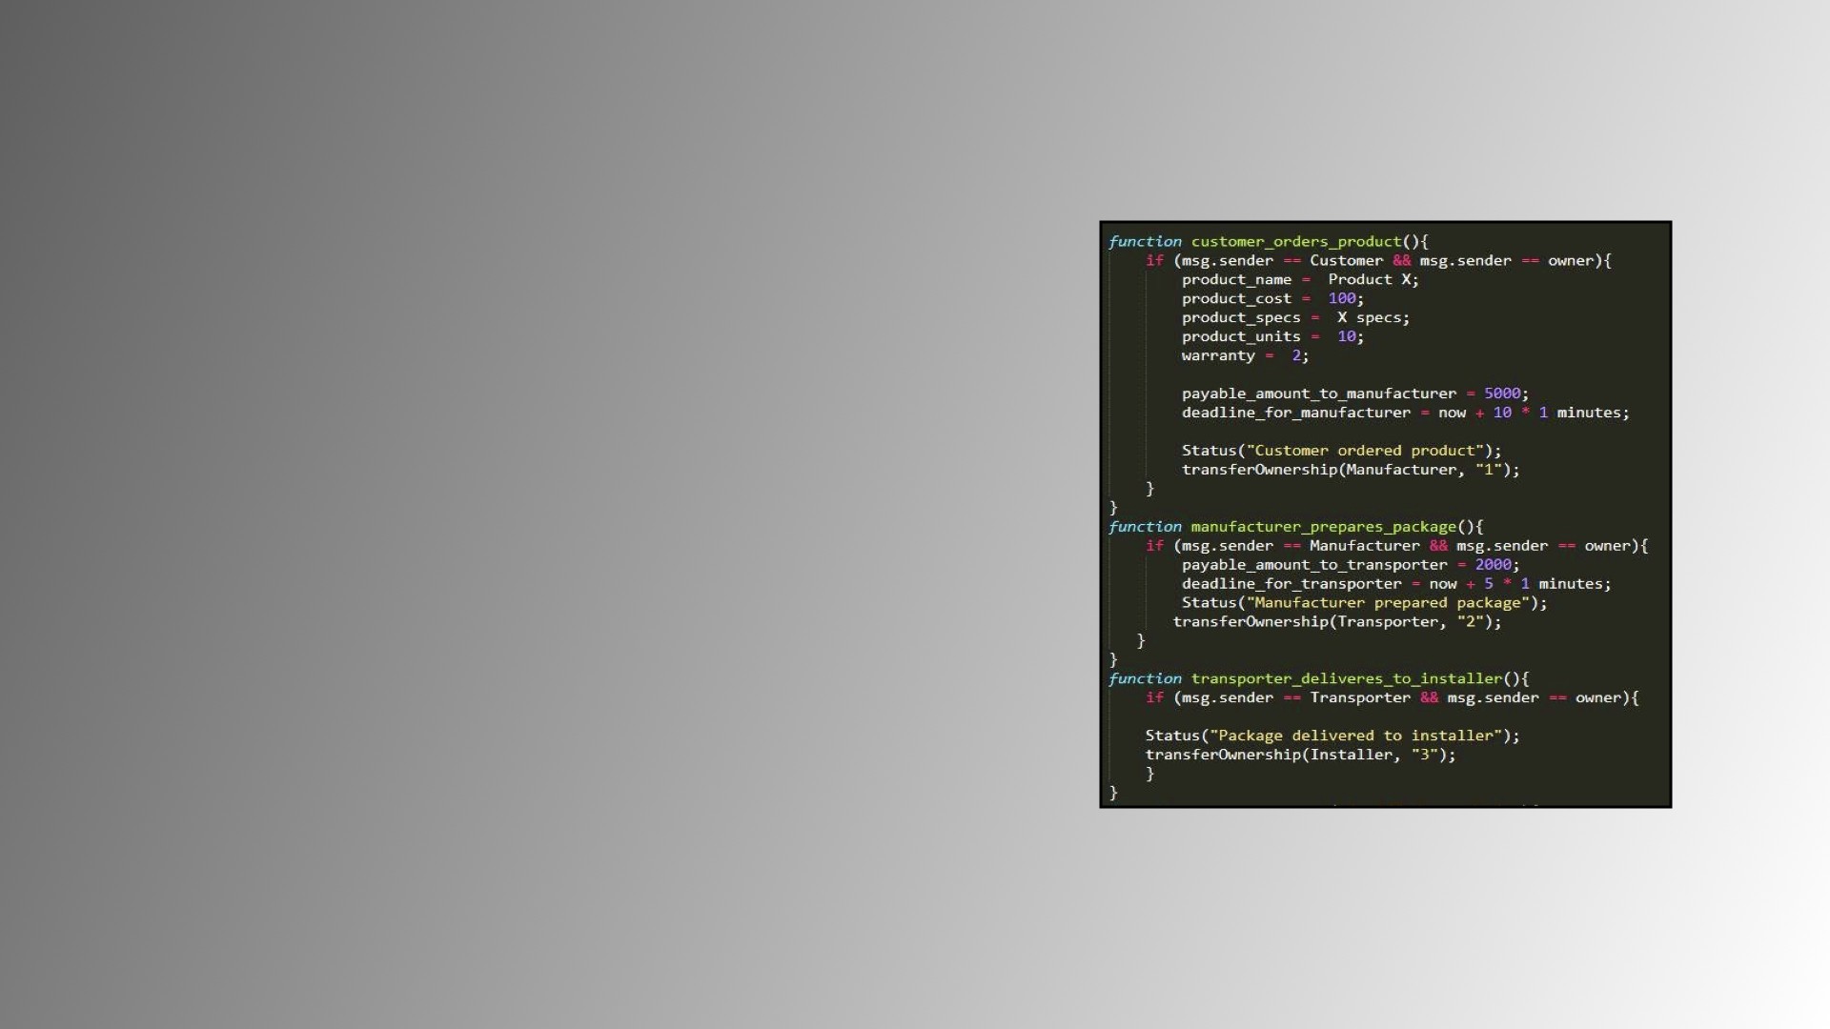Click the "Package delivered to installer" string

[x=1355, y=736]
